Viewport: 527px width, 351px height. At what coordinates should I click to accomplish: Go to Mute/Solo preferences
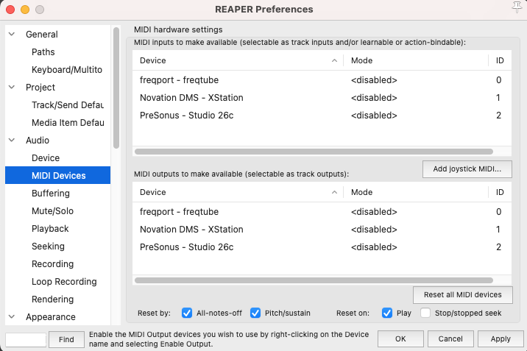click(x=52, y=211)
